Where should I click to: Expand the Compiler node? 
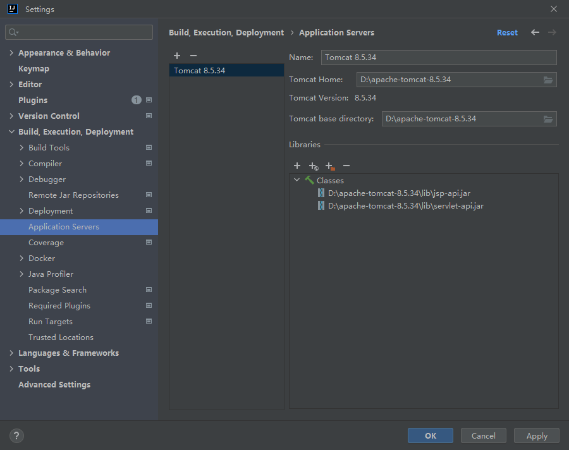coord(21,163)
